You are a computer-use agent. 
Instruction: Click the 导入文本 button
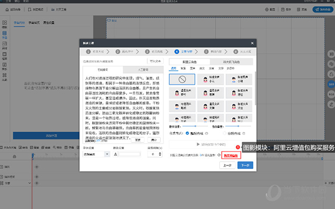tap(155, 61)
